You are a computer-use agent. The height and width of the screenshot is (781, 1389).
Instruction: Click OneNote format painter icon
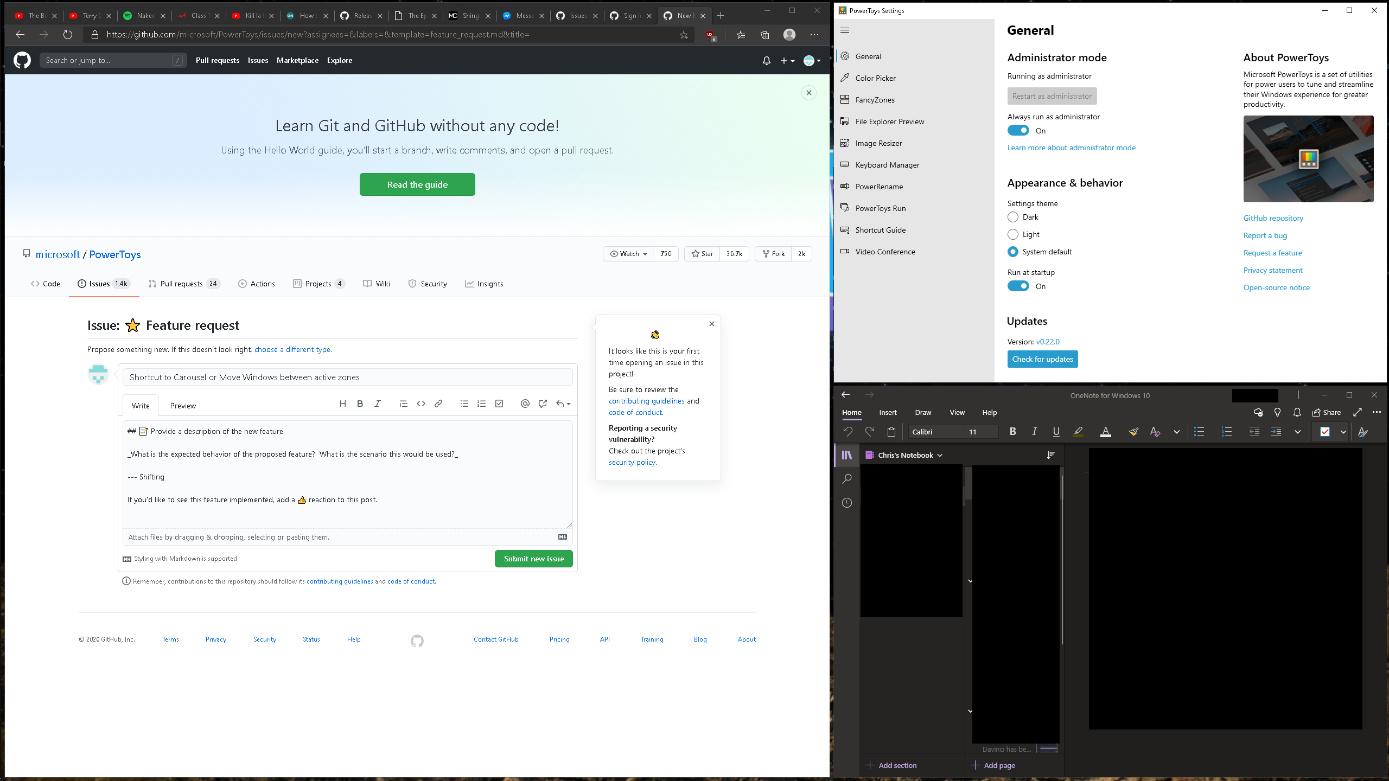click(x=1133, y=432)
